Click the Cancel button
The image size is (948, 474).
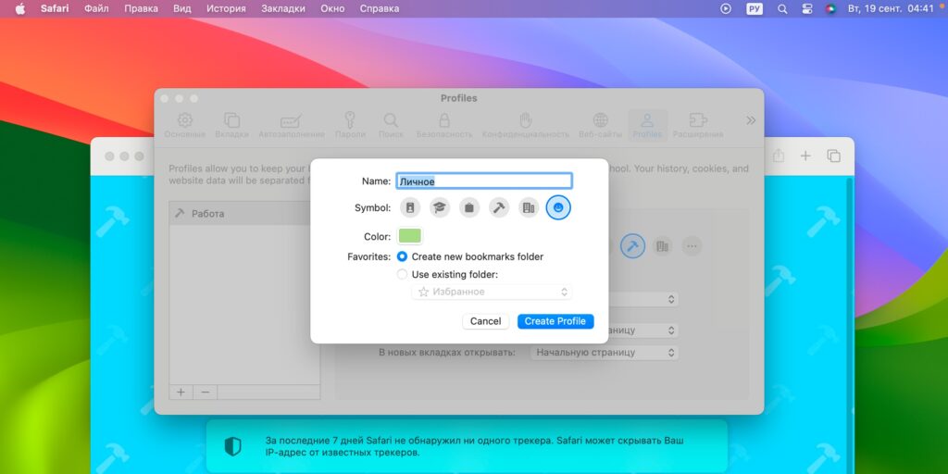coord(485,321)
